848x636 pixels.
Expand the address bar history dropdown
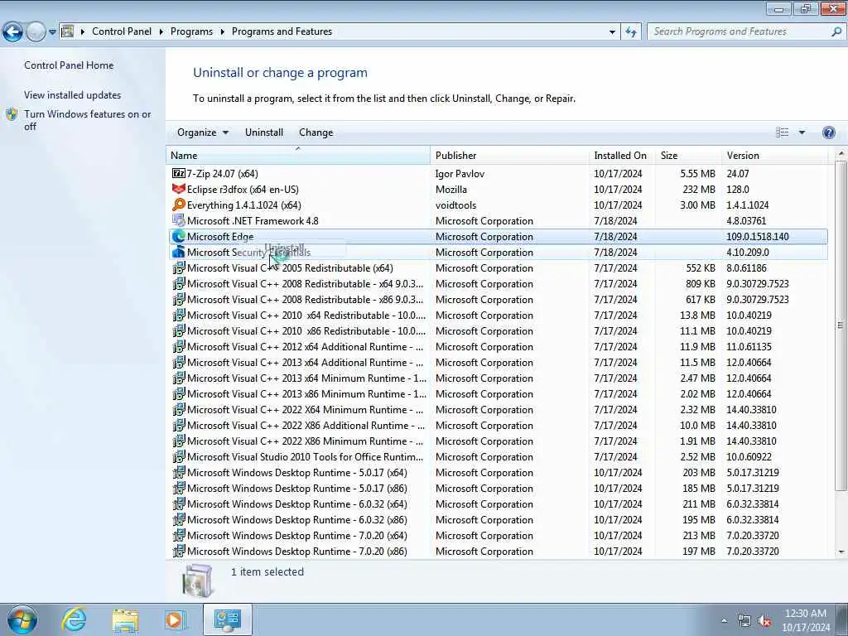tap(612, 32)
